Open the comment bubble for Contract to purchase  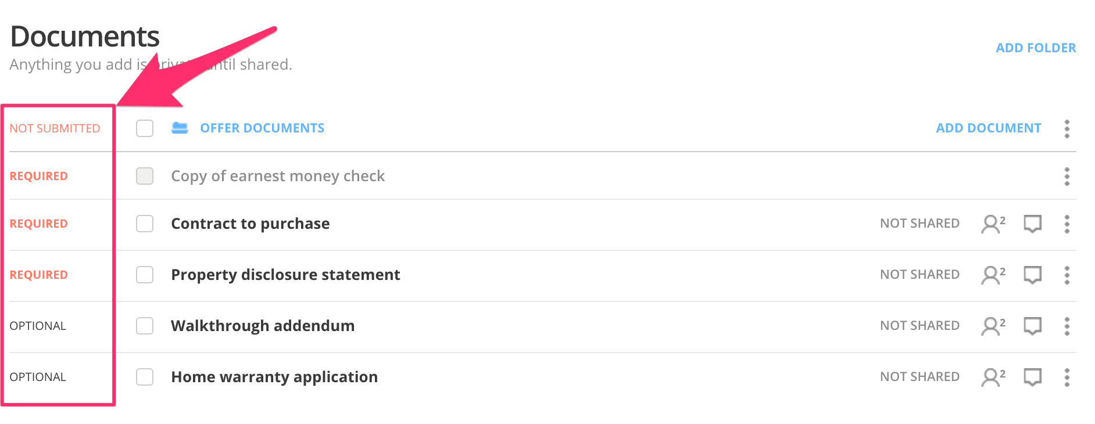click(1032, 223)
